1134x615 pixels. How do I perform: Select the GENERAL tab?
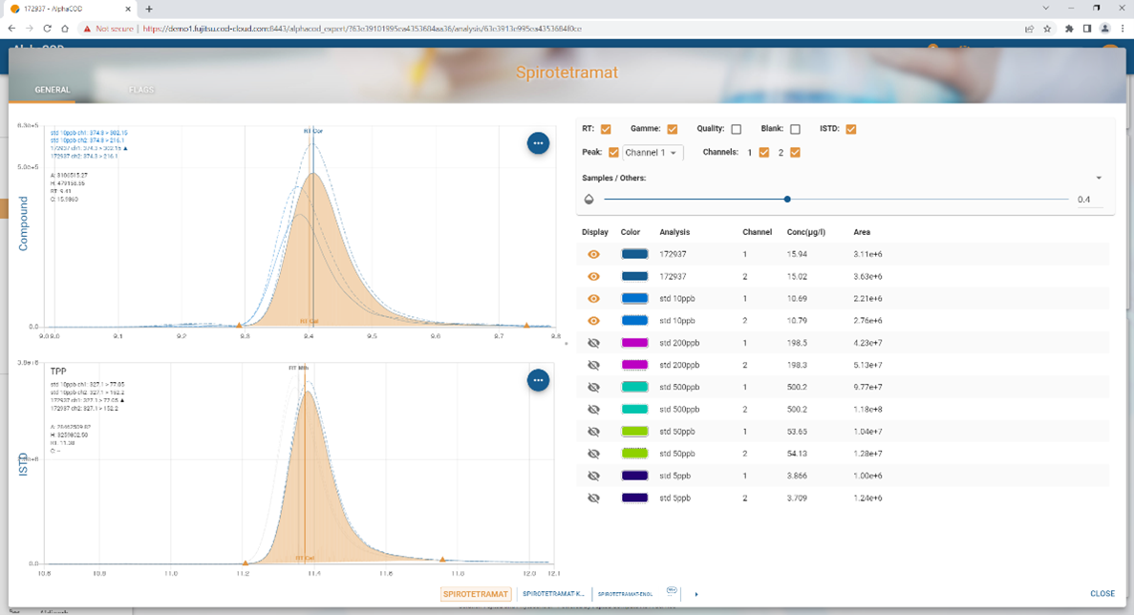point(53,90)
